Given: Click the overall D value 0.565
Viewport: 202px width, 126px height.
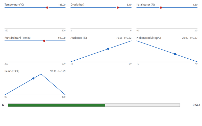Looking at the screenshot, I should tap(196, 105).
